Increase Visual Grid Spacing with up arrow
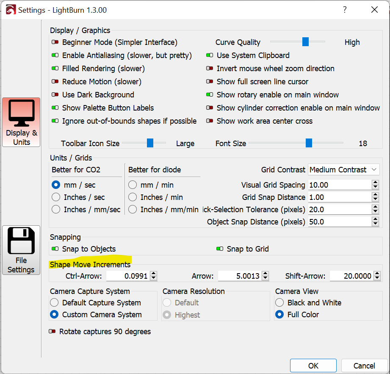This screenshot has height=374, width=390. [375, 183]
